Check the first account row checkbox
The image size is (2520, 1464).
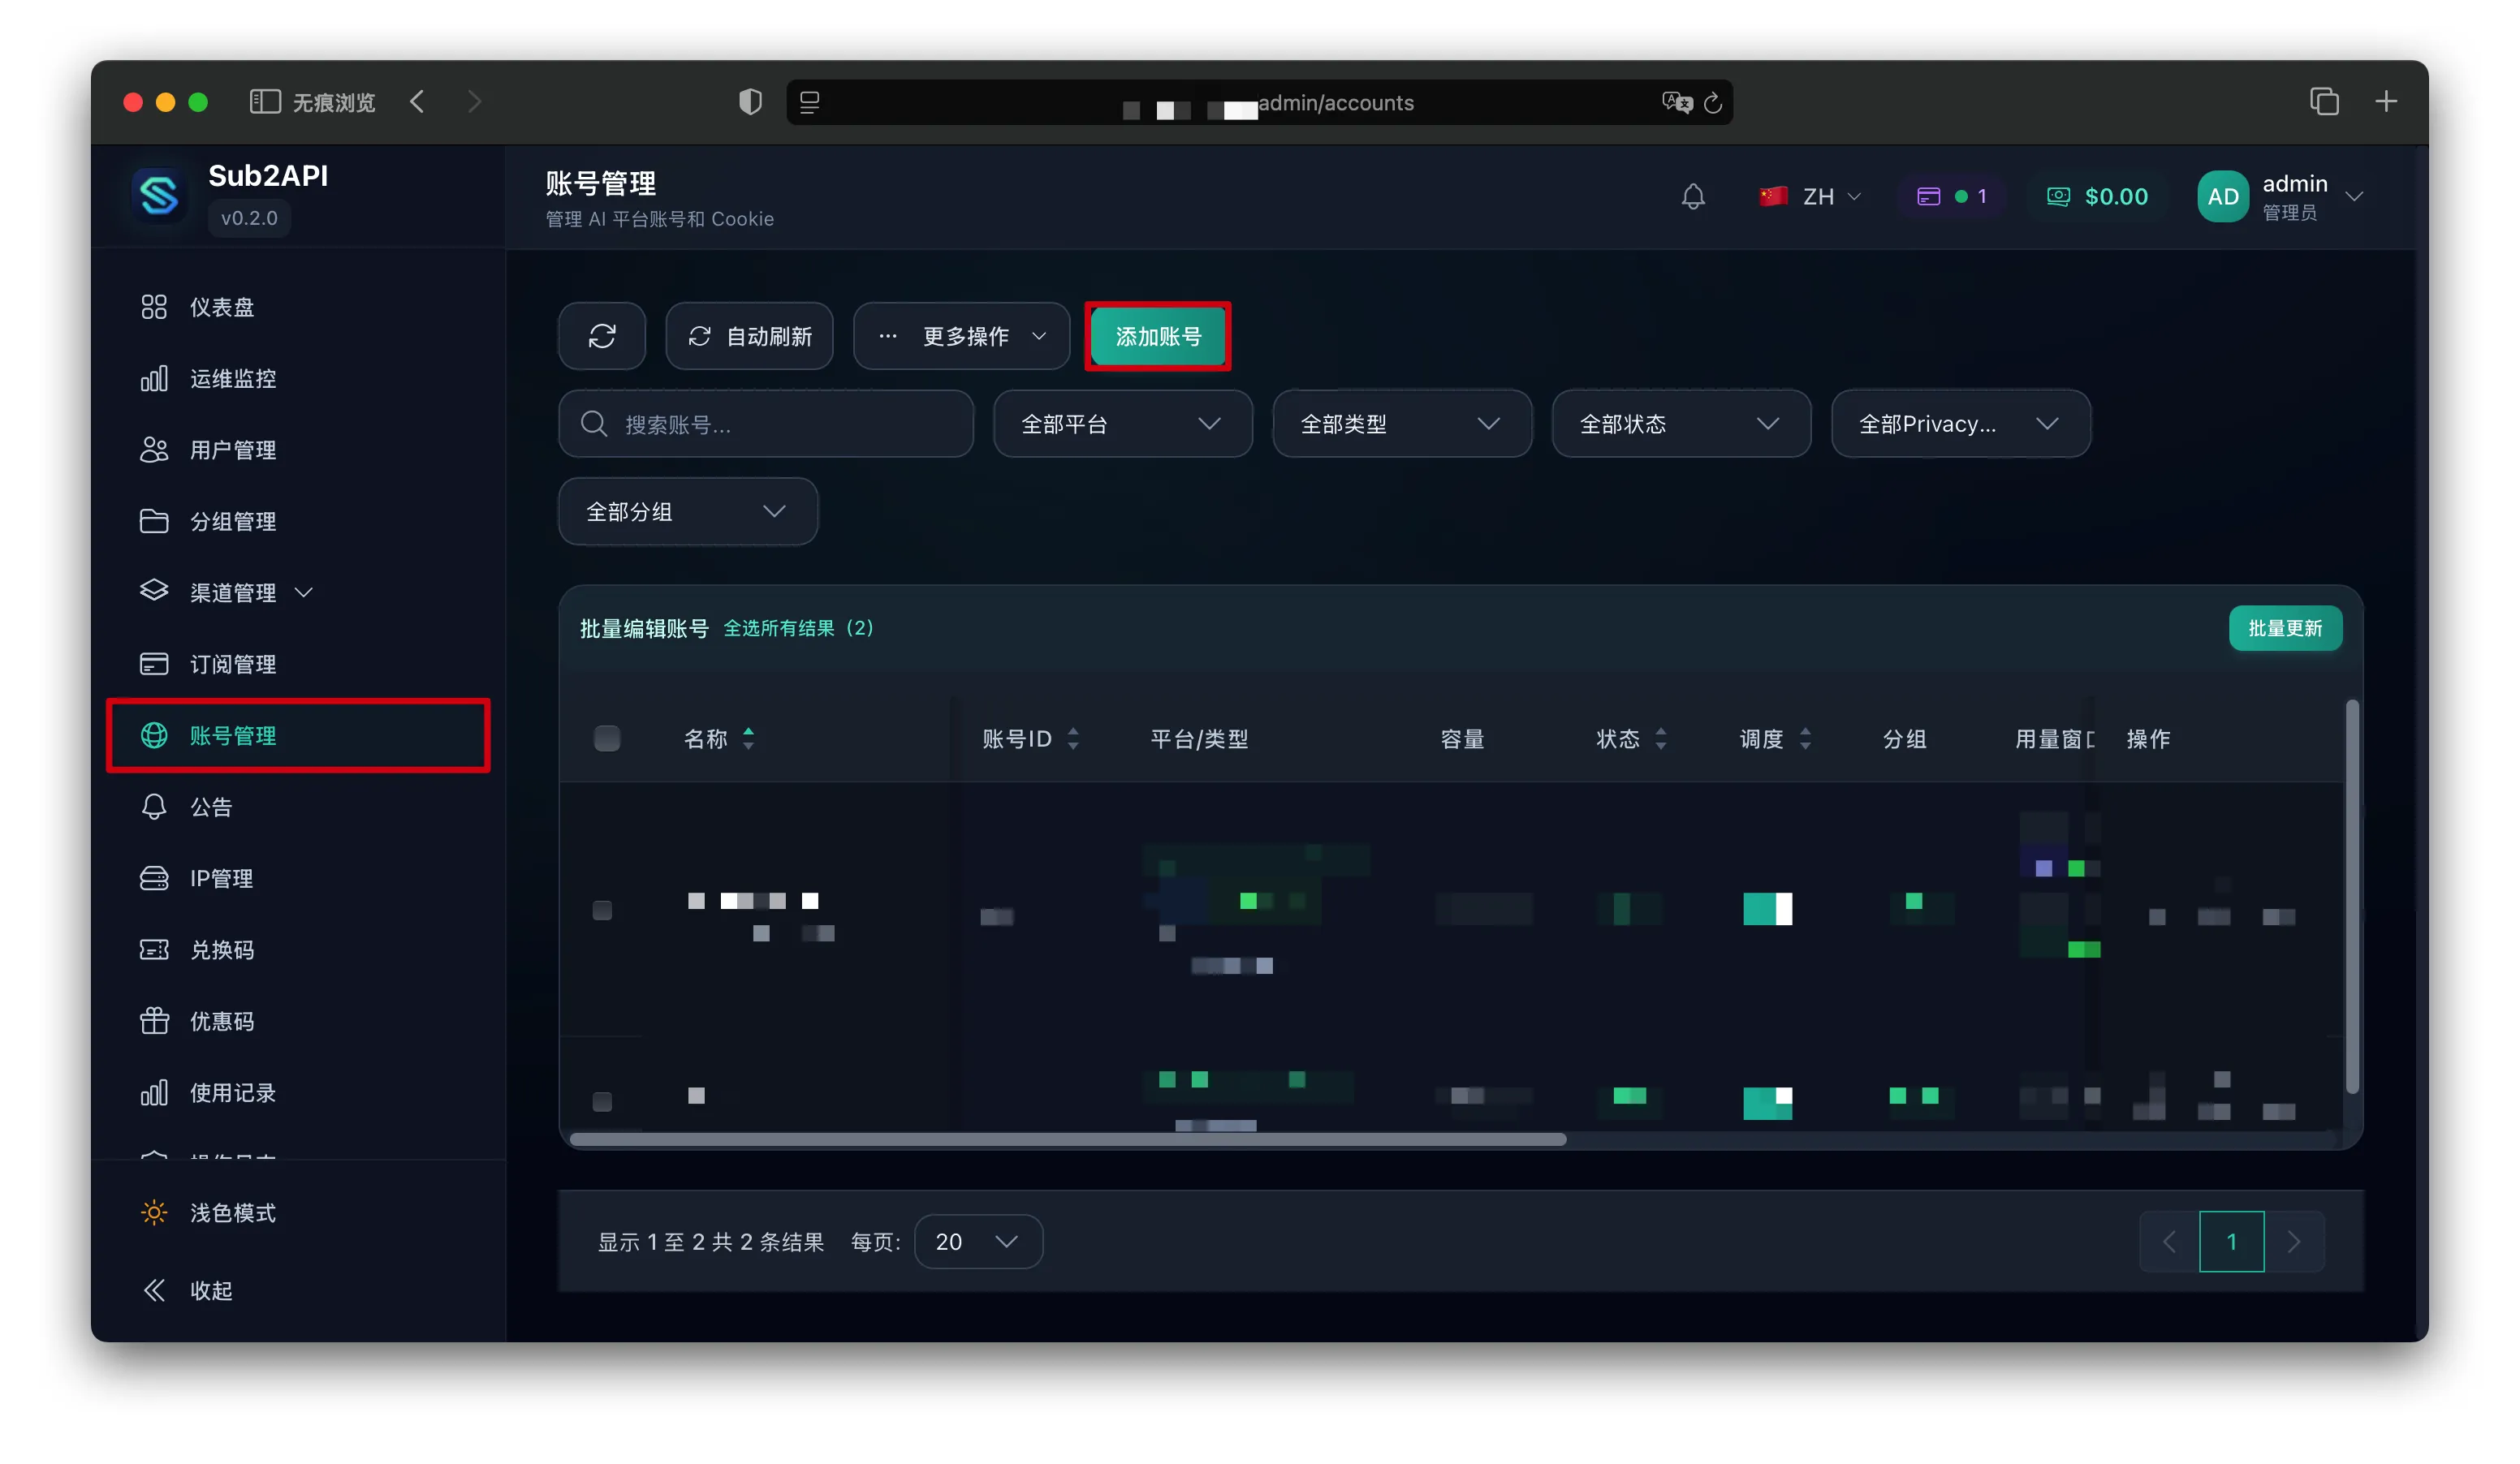point(602,911)
